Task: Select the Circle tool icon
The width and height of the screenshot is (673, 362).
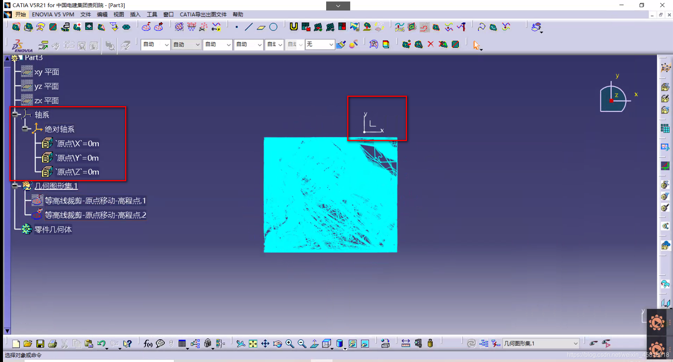Action: pyautogui.click(x=274, y=27)
